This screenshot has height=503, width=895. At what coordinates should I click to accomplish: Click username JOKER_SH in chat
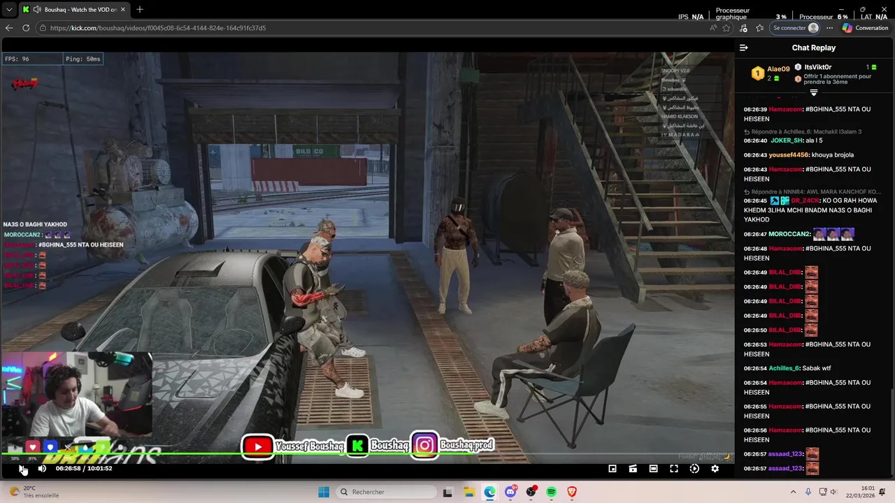click(787, 140)
